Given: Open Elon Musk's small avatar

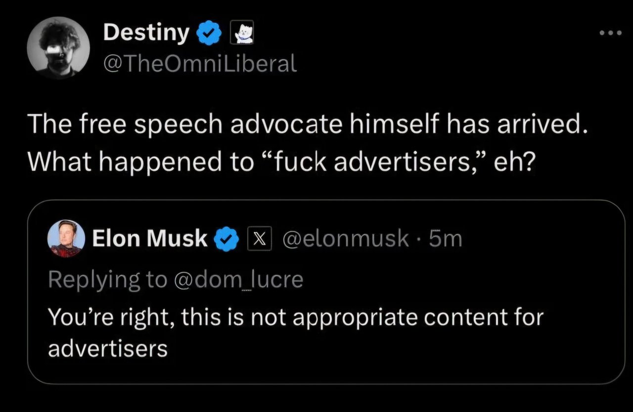Looking at the screenshot, I should click(65, 239).
